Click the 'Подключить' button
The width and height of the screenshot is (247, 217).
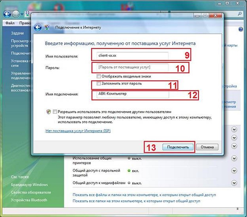click(x=178, y=147)
